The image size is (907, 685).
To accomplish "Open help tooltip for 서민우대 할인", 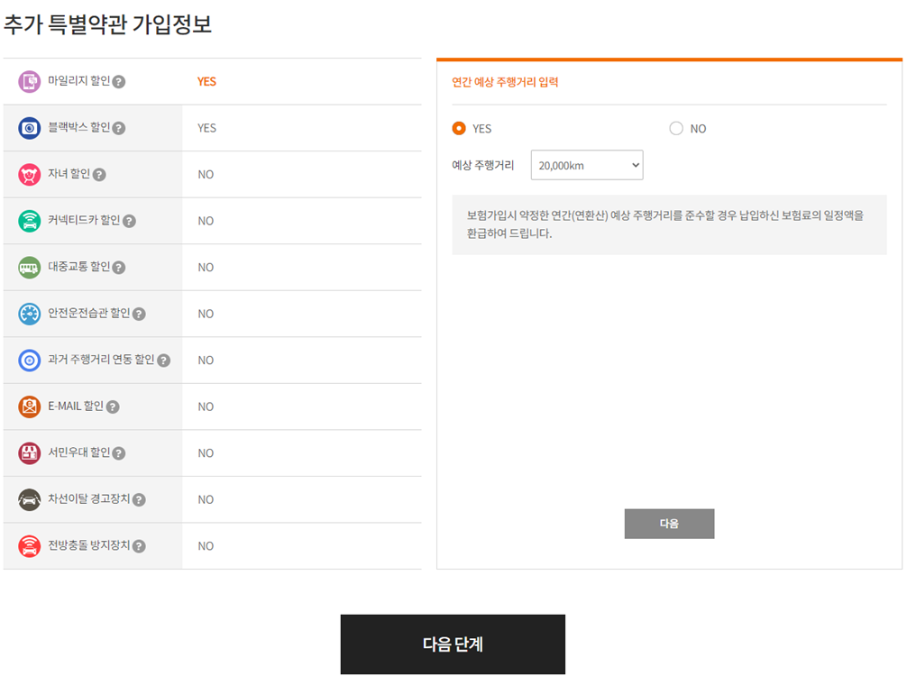I will pyautogui.click(x=119, y=453).
